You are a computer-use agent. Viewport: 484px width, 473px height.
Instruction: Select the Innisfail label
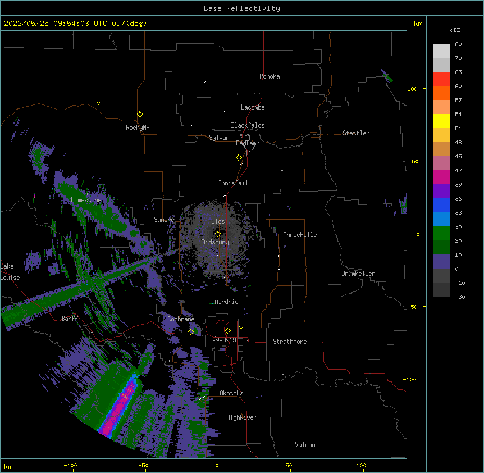click(233, 183)
